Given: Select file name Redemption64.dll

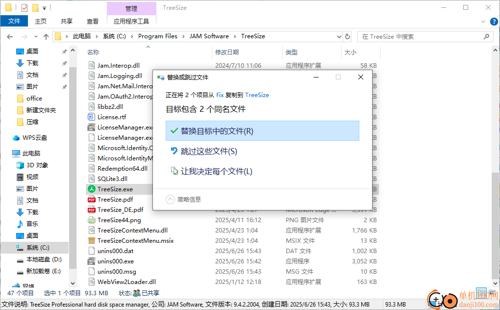Looking at the screenshot, I should pyautogui.click(x=123, y=168).
